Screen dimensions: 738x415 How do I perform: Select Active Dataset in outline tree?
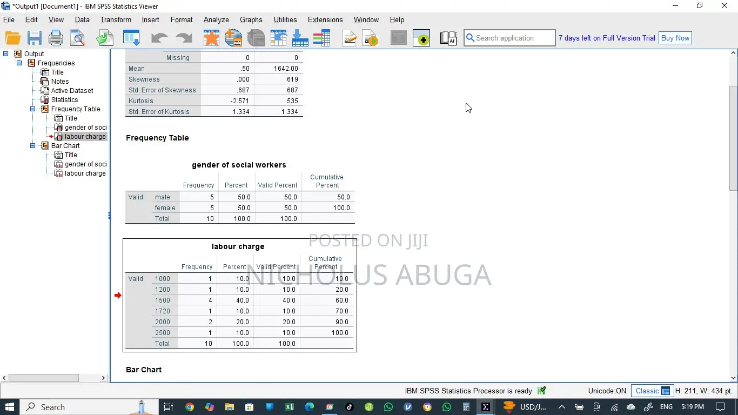[72, 90]
